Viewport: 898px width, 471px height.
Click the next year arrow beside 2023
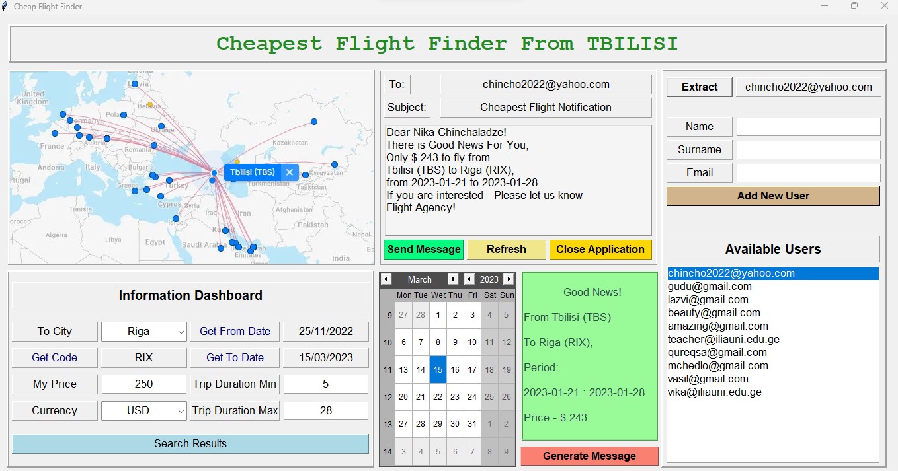click(x=509, y=279)
